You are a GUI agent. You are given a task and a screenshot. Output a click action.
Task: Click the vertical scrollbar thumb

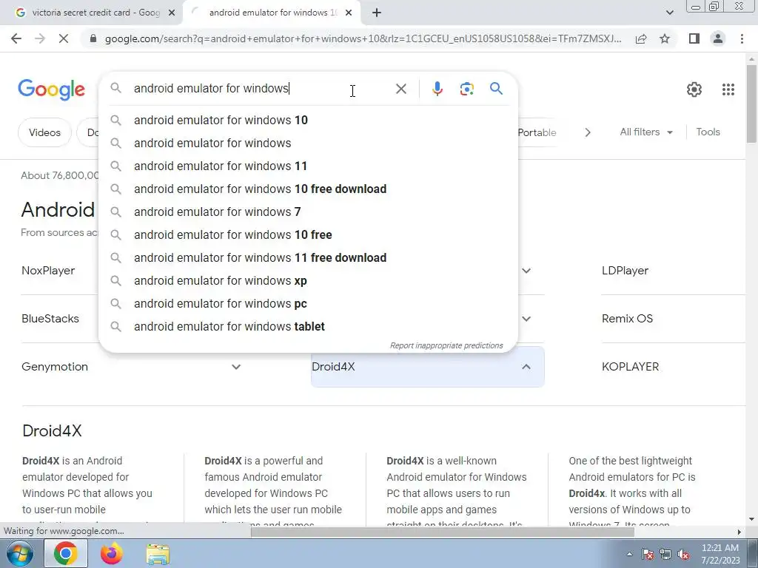[751, 104]
